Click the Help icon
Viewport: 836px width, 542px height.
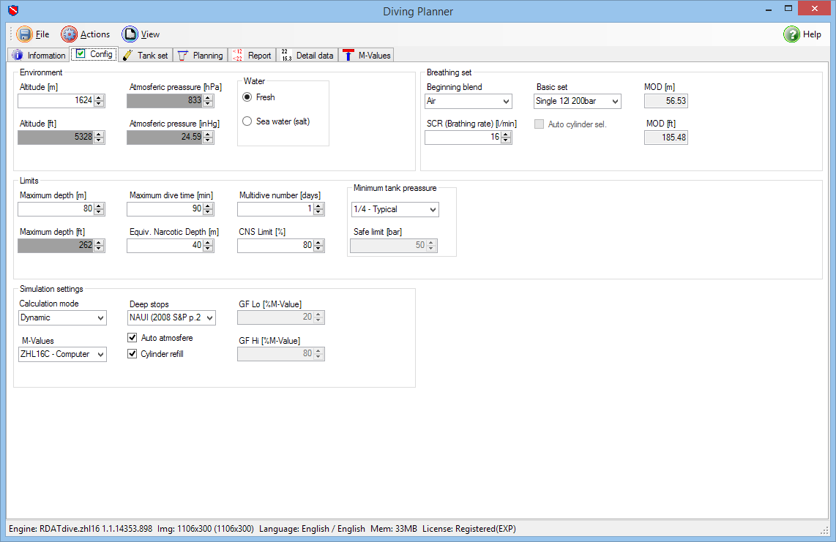[x=792, y=34]
